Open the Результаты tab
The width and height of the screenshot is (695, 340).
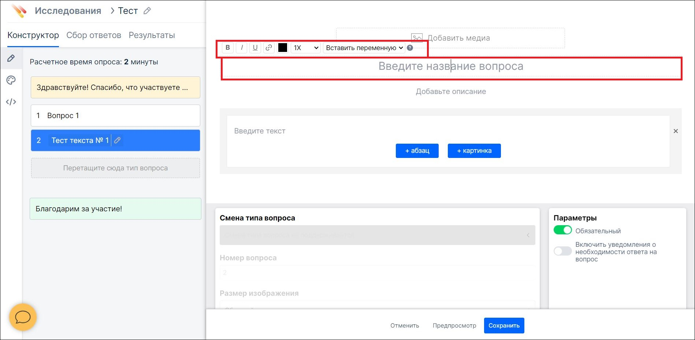152,35
